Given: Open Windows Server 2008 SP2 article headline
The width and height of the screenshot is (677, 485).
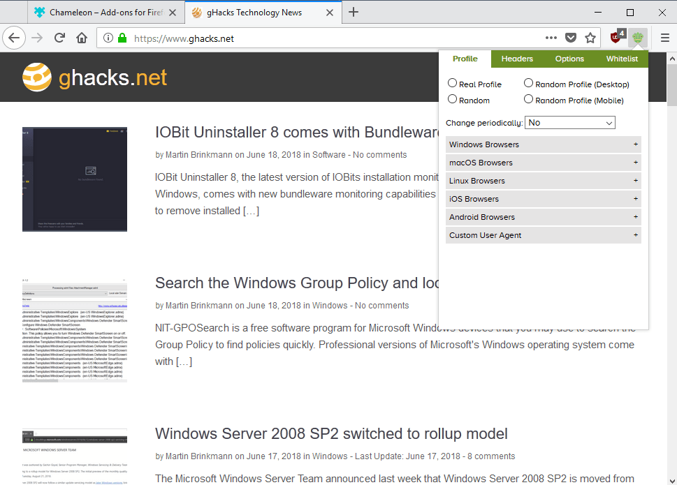Looking at the screenshot, I should click(331, 433).
